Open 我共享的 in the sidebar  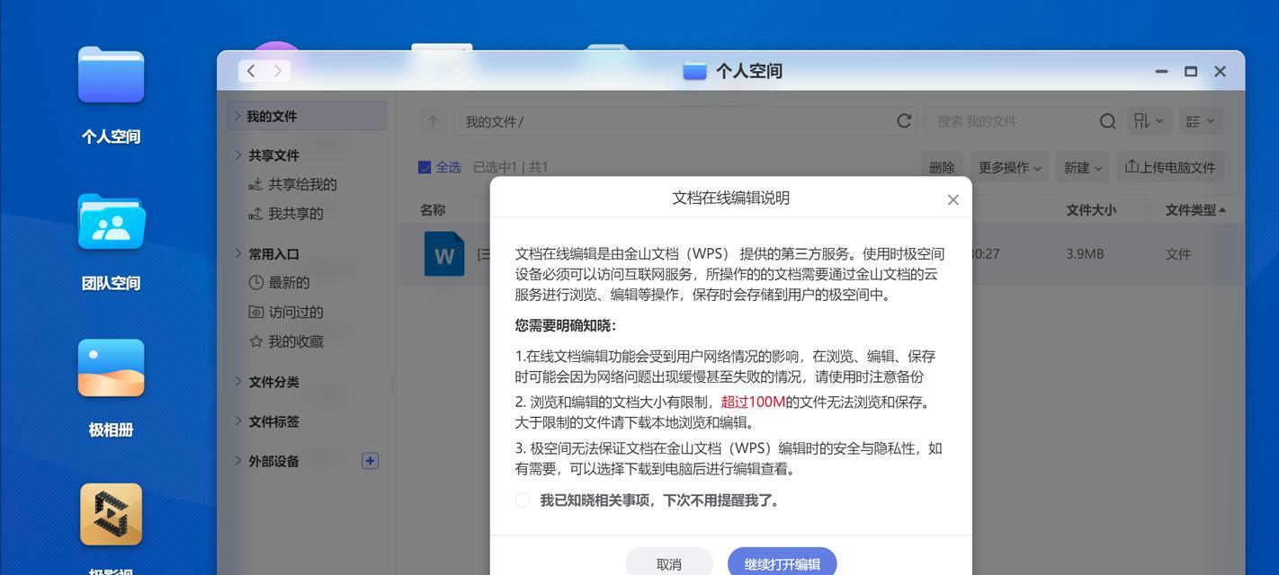286,214
